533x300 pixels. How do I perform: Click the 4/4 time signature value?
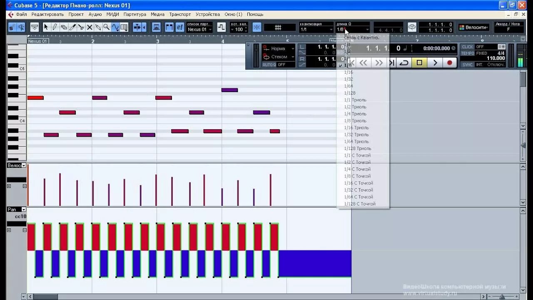(501, 53)
